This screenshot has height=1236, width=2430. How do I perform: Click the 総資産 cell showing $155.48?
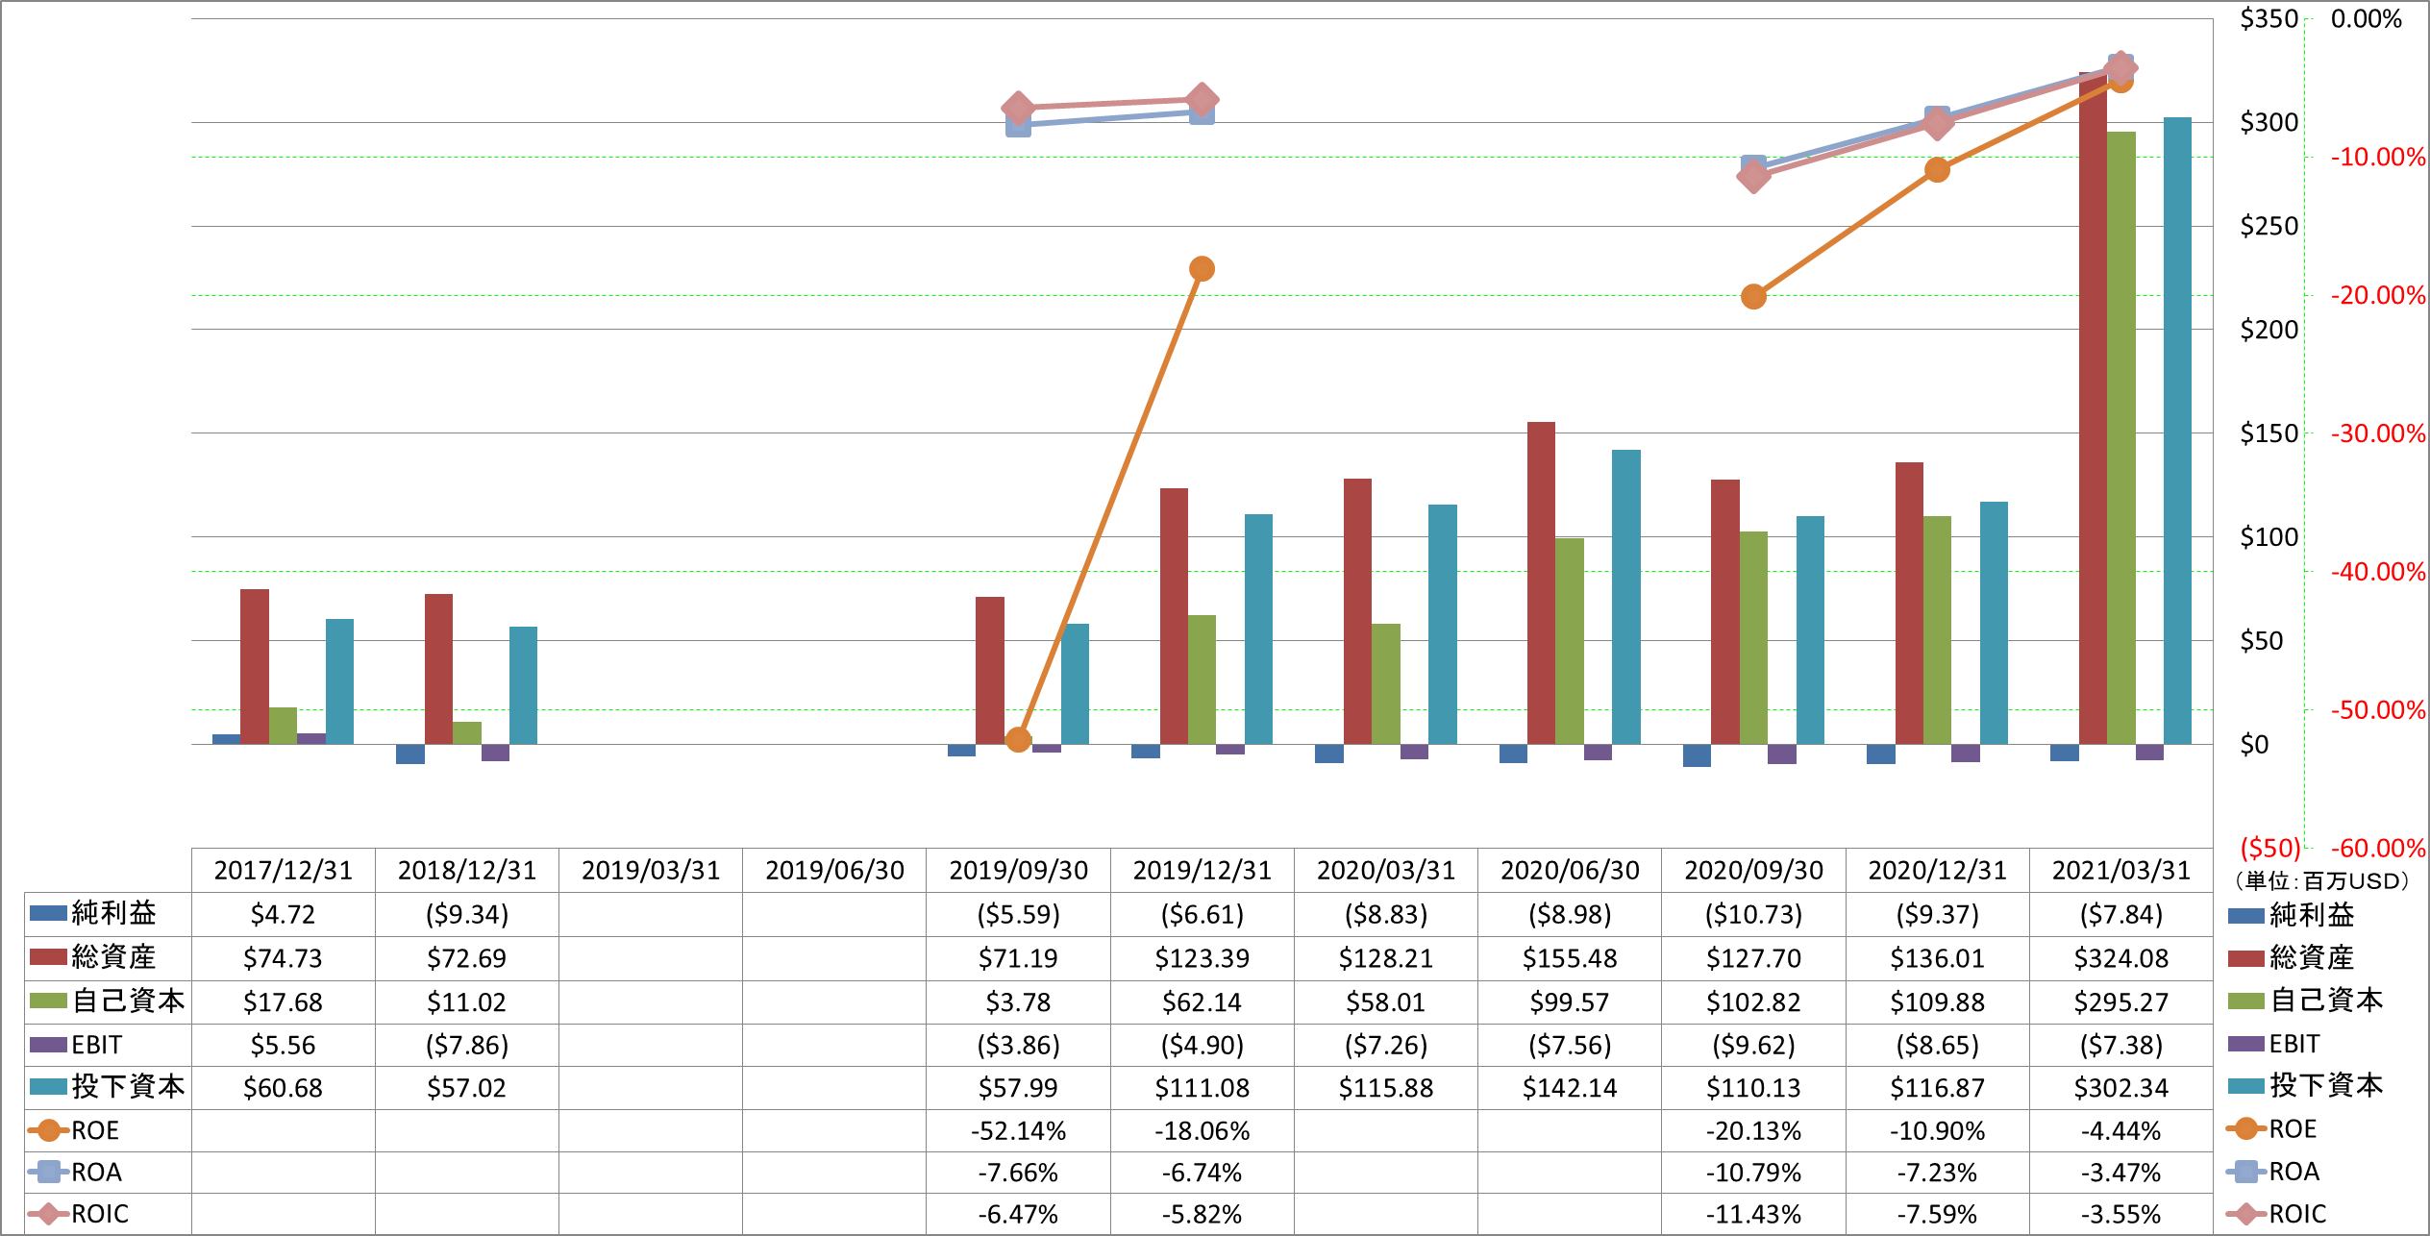tap(1570, 958)
